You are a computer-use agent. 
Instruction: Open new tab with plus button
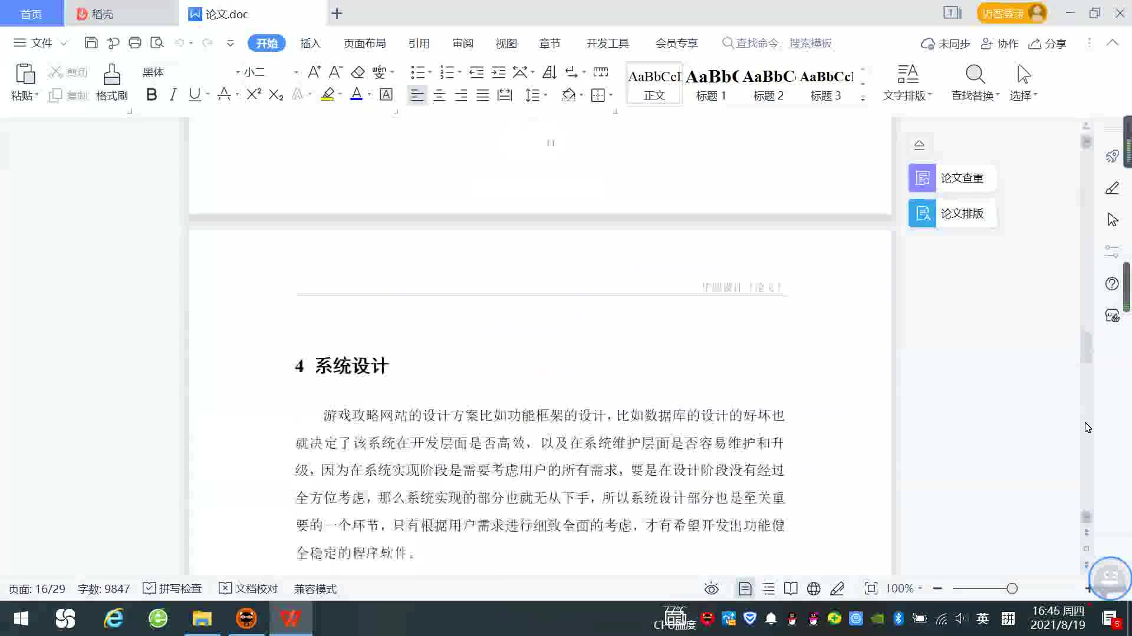[337, 14]
